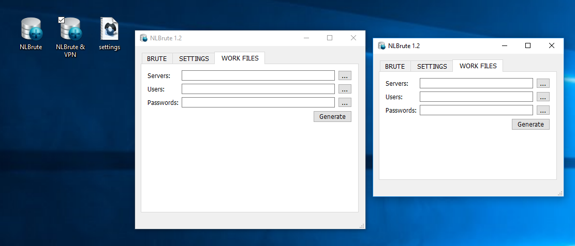Open SETTINGS tab in larger NLBrute window
Image resolution: width=575 pixels, height=246 pixels.
[x=194, y=58]
